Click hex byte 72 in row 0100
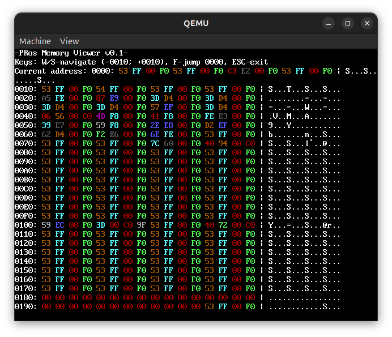The image size is (392, 337). (x=223, y=225)
